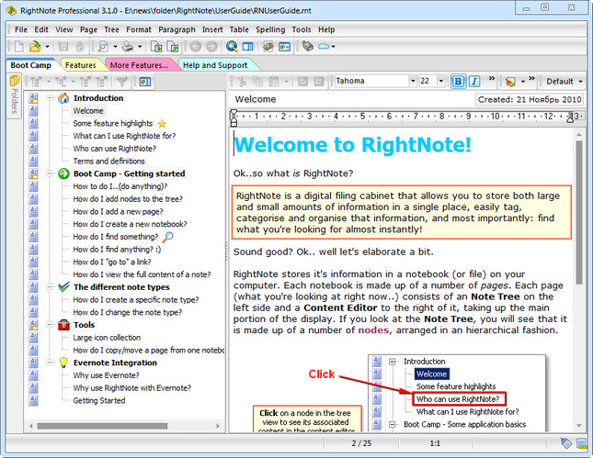Select 'Why use Evernote?' in the tree
The height and width of the screenshot is (458, 593).
click(x=106, y=375)
